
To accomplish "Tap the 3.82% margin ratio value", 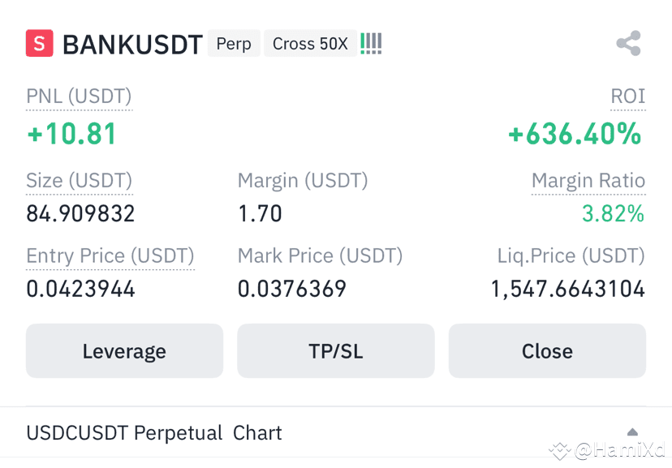I will pos(613,213).
